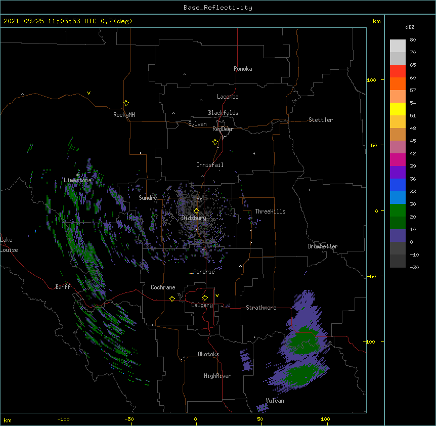436x426 pixels.
Task: Select the ThreeHills town label
Action: (270, 211)
